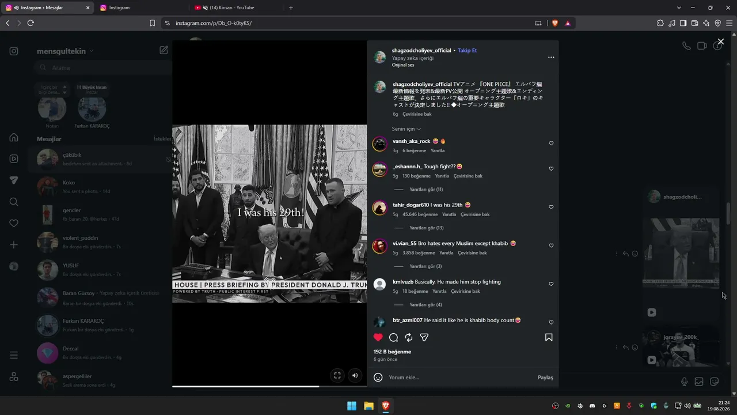
Task: Toggle the browser sidebar panel
Action: tap(683, 23)
